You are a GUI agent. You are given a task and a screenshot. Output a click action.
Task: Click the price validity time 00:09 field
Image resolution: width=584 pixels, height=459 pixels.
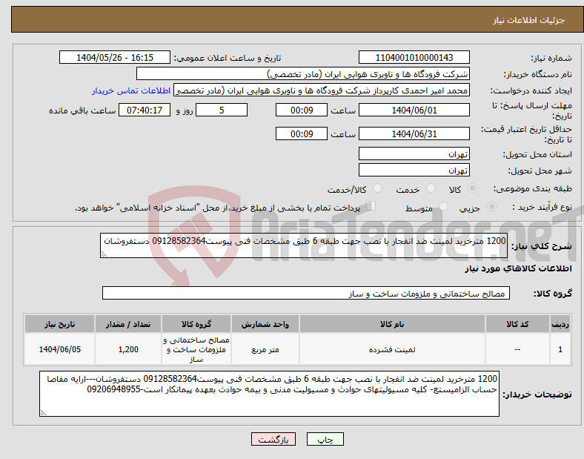pos(302,133)
